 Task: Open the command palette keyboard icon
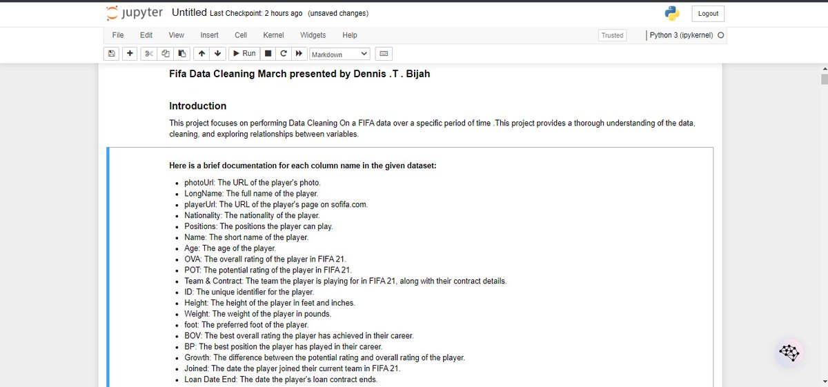(385, 54)
